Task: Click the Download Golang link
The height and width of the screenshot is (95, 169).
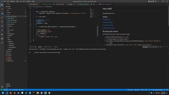Action: tap(107, 22)
